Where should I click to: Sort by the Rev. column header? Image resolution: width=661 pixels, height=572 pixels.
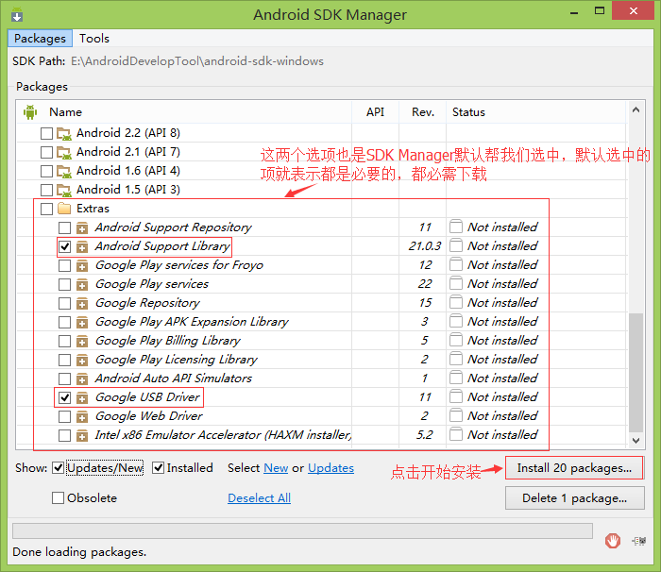click(423, 112)
